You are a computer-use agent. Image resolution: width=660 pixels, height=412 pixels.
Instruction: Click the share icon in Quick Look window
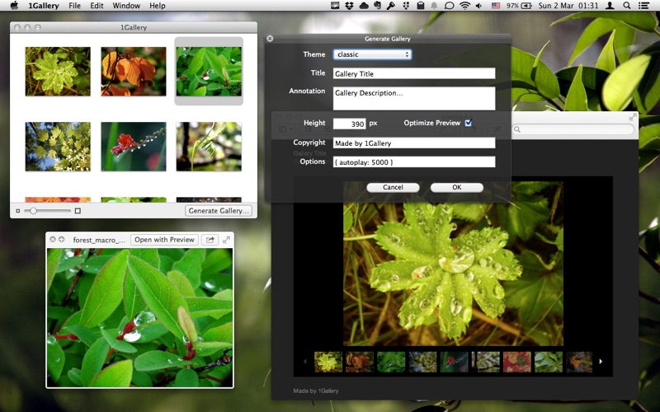tap(209, 240)
